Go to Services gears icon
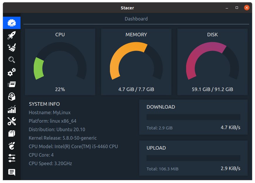 coord(12,72)
